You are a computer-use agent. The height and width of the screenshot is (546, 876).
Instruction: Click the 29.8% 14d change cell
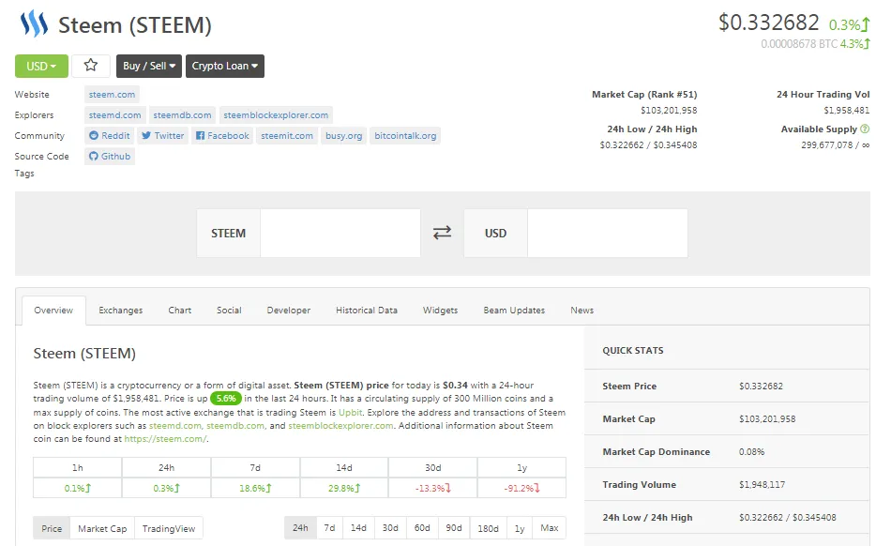[344, 488]
